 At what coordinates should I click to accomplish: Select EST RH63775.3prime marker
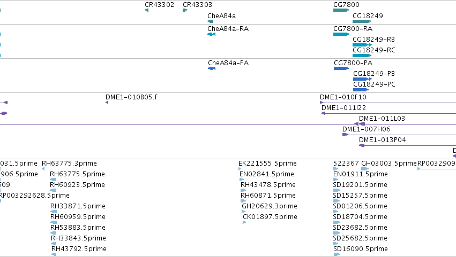[x=43, y=169]
